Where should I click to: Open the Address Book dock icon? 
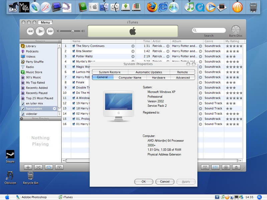coord(83,7)
